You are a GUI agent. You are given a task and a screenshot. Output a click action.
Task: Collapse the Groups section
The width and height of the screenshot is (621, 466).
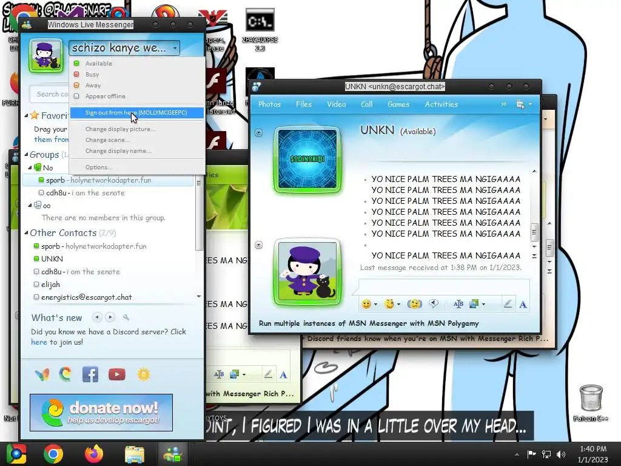click(26, 155)
